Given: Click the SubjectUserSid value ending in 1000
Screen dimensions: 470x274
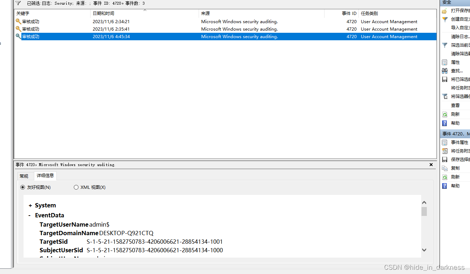Looking at the screenshot, I should tap(155, 250).
